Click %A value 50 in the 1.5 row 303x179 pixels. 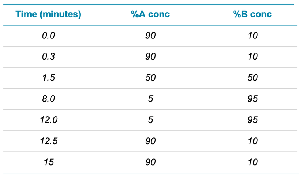[150, 78]
